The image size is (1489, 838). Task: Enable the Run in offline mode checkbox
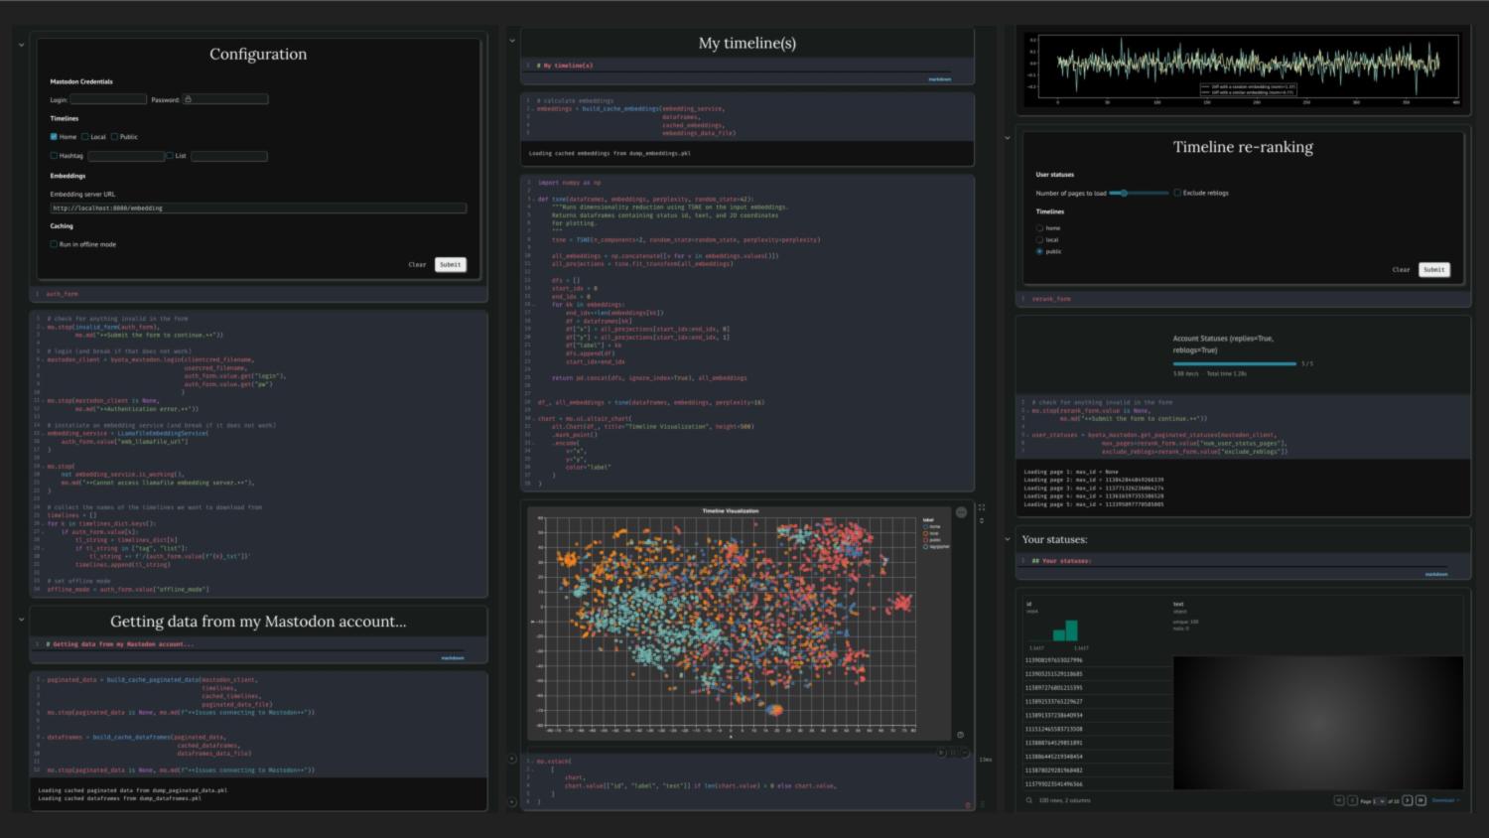coord(54,244)
